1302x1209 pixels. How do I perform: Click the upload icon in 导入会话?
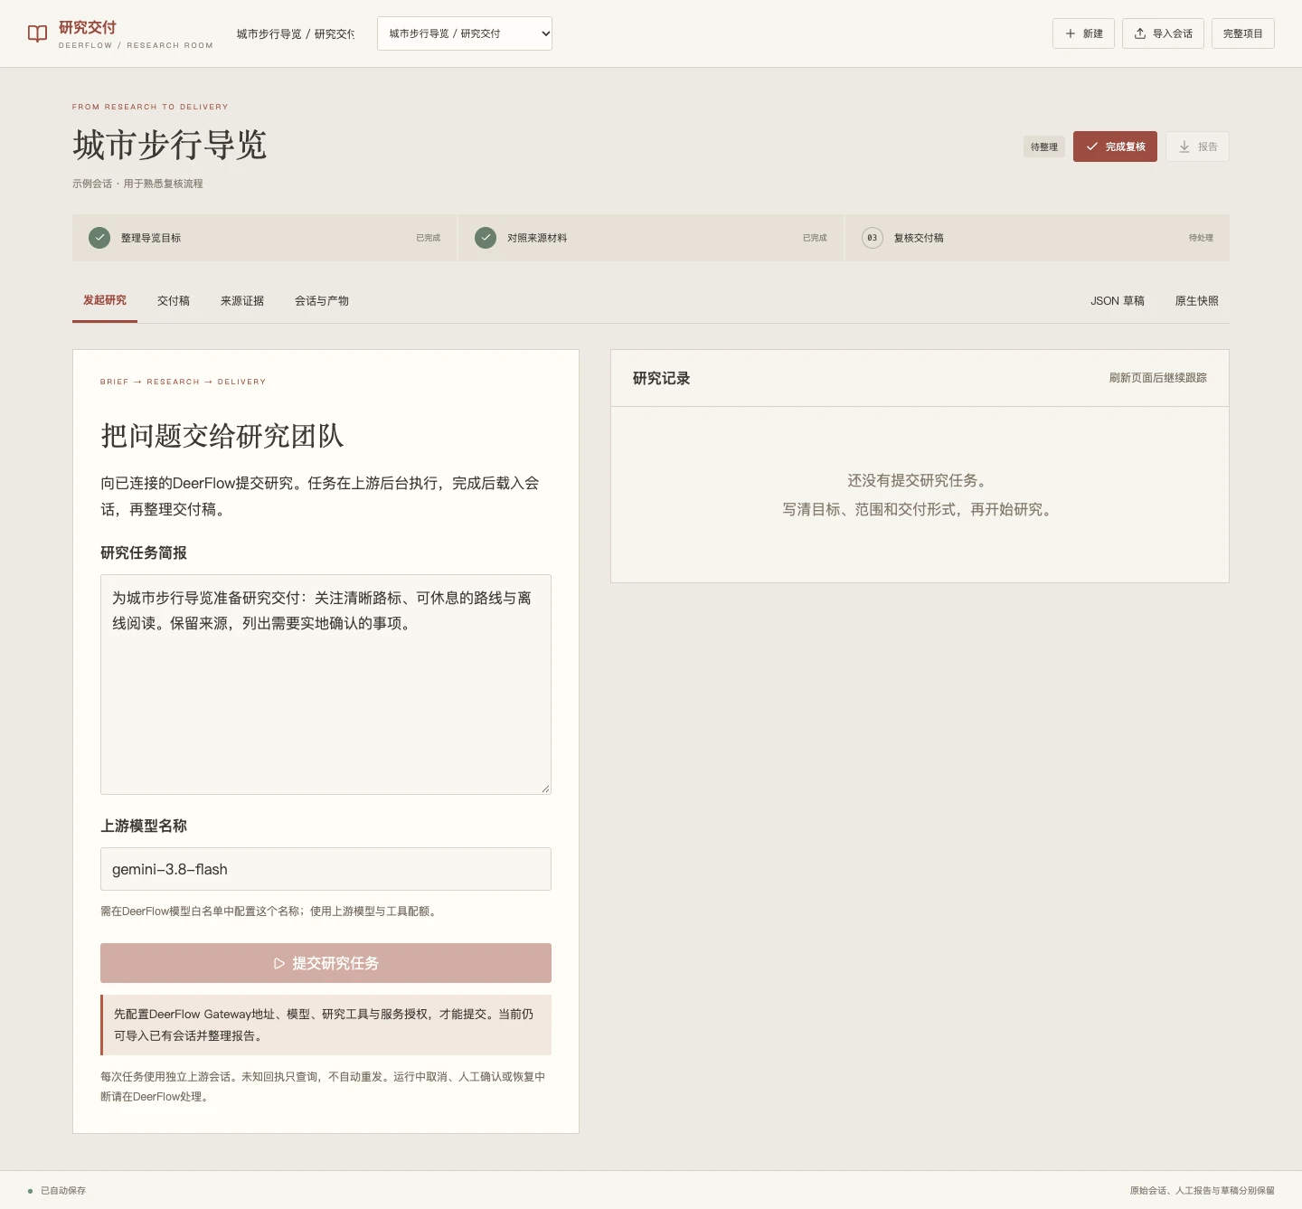(1140, 33)
